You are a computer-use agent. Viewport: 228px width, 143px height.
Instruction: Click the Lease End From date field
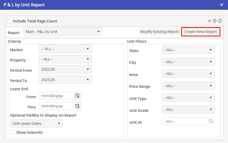(56, 96)
